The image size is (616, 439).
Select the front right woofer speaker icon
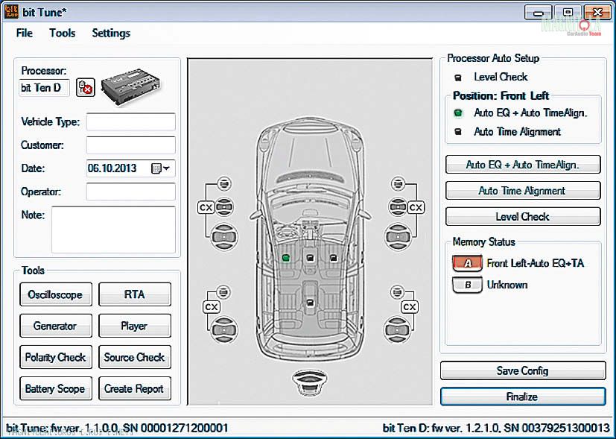398,237
